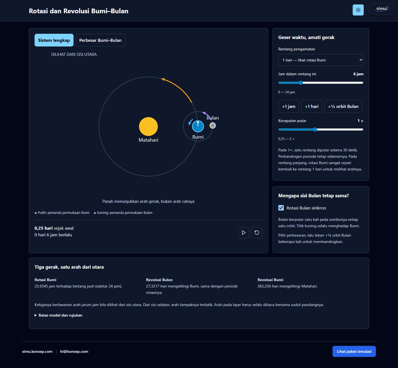Toggle the light/dark theme sun icon
The image size is (398, 368).
click(358, 10)
